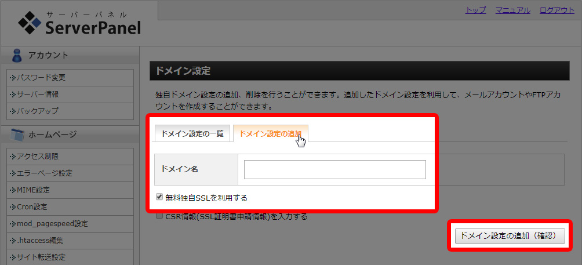
Task: Open the トップ link
Action: pos(475,10)
